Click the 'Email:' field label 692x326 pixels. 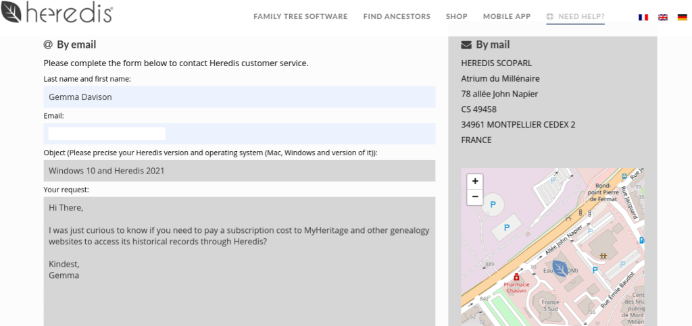[x=54, y=116]
